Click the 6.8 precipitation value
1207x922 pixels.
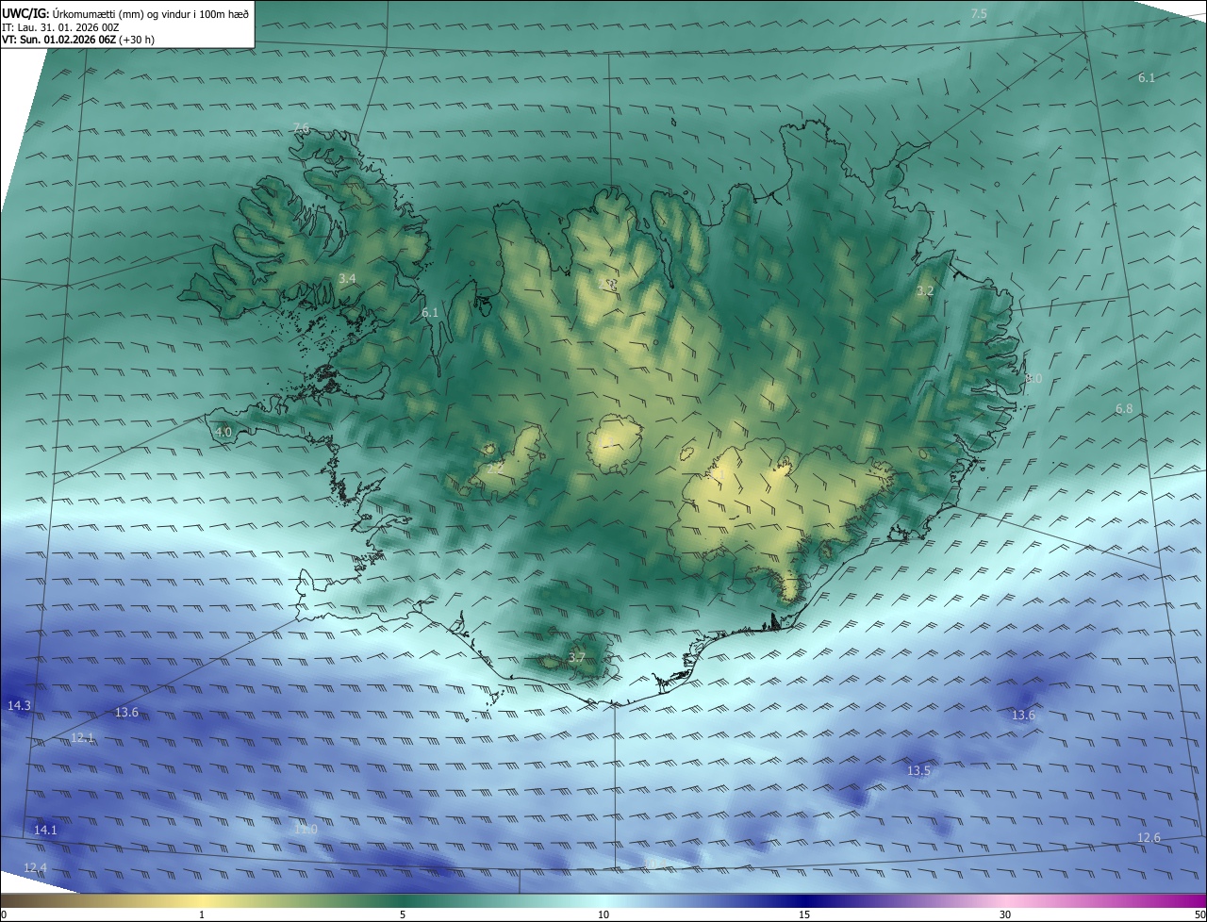[1124, 408]
